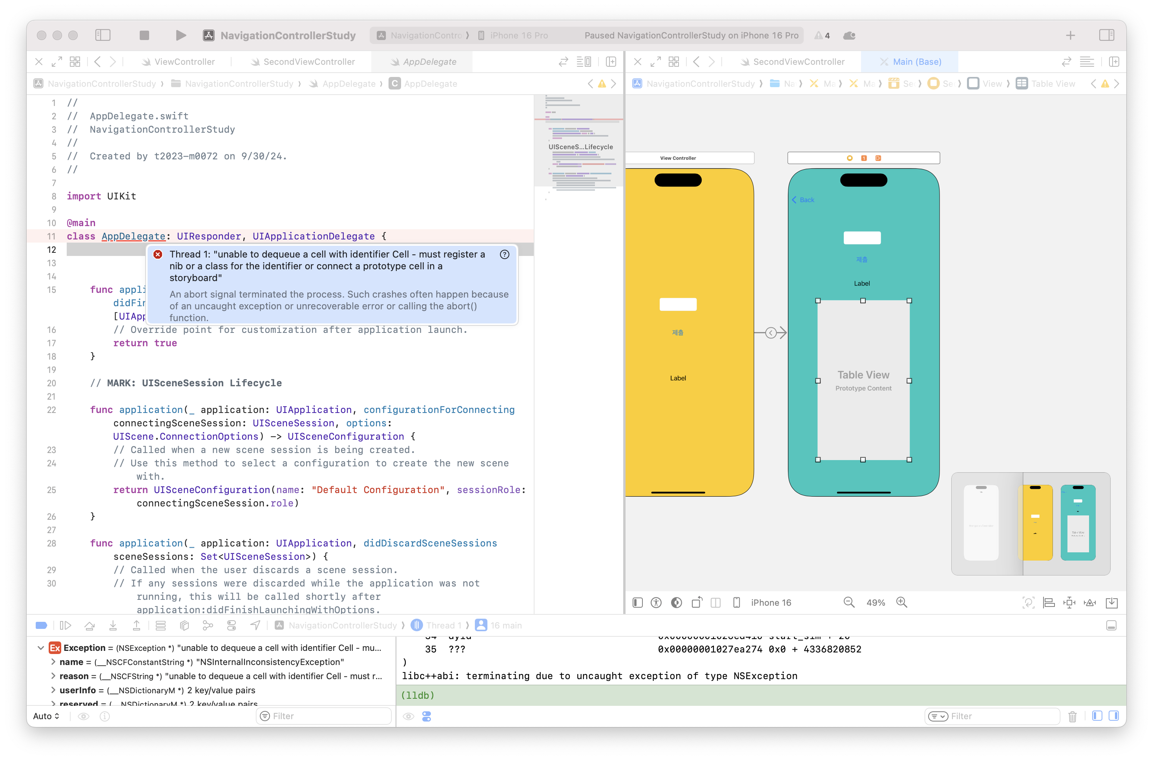Expand the userInfo variable row
Screen dimensions: 1153x760
coord(53,690)
